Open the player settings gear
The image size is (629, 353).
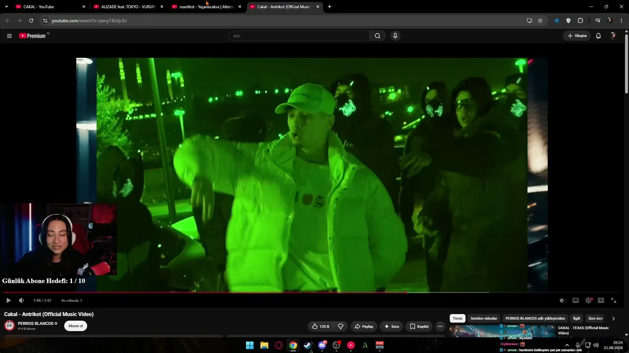588,301
